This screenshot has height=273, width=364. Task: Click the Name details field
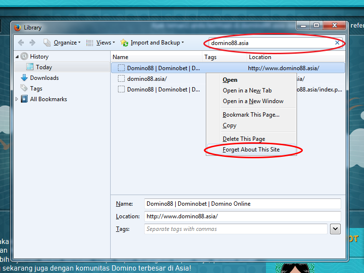(x=242, y=204)
